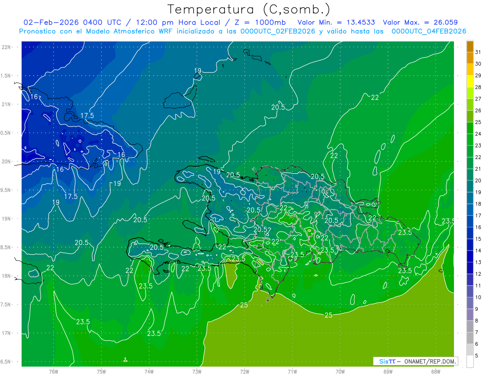Screen dimensions: 489x377
Task: Pick the white swatch below legend value 5
Action: coord(470,361)
